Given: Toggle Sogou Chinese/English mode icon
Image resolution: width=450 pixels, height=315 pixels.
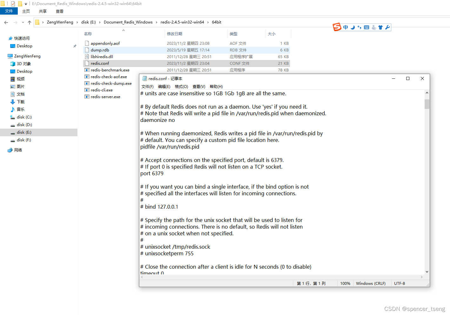Looking at the screenshot, I should [346, 27].
